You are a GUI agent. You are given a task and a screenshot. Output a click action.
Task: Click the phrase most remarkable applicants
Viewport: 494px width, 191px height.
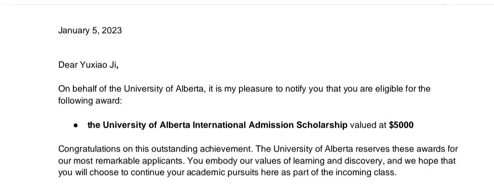pyautogui.click(x=129, y=161)
